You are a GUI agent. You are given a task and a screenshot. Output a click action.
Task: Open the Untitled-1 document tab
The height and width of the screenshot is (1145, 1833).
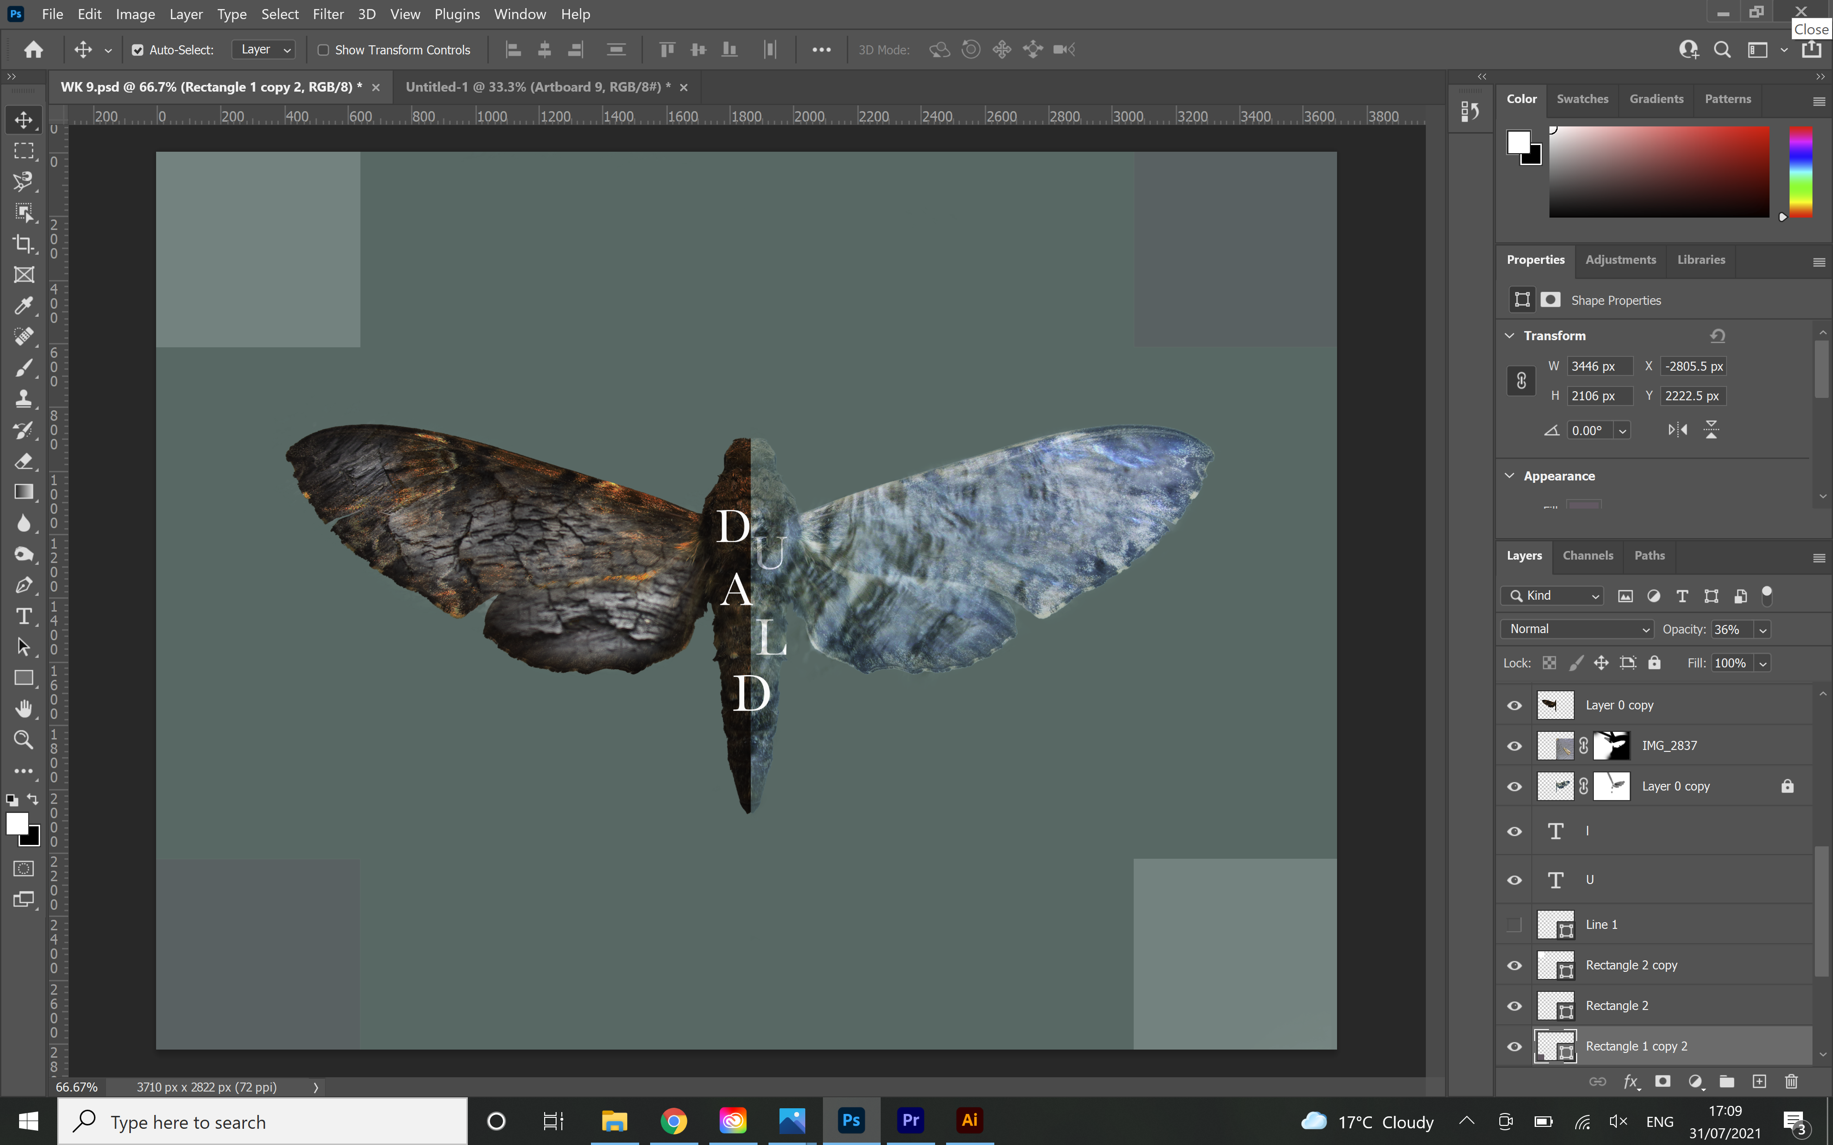point(537,87)
